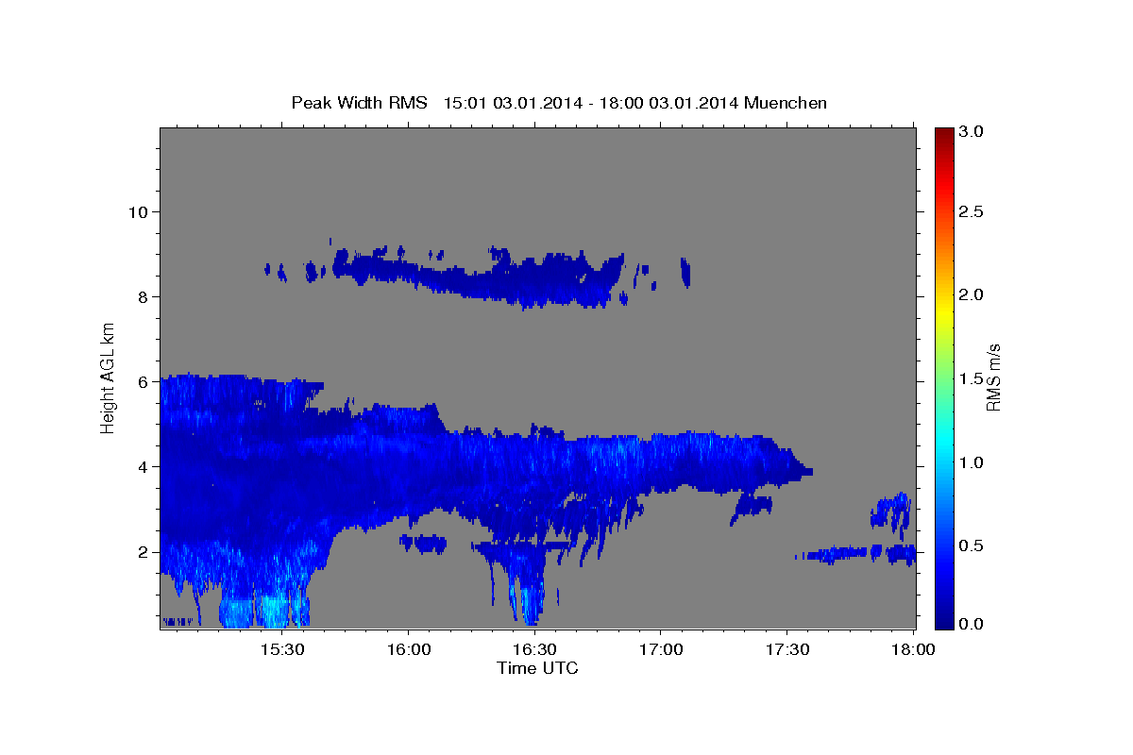
Task: Click the 'Muenchen' station name in title
Action: [x=786, y=102]
